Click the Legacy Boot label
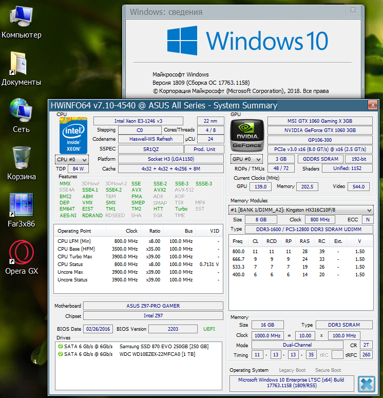 [x=292, y=370]
